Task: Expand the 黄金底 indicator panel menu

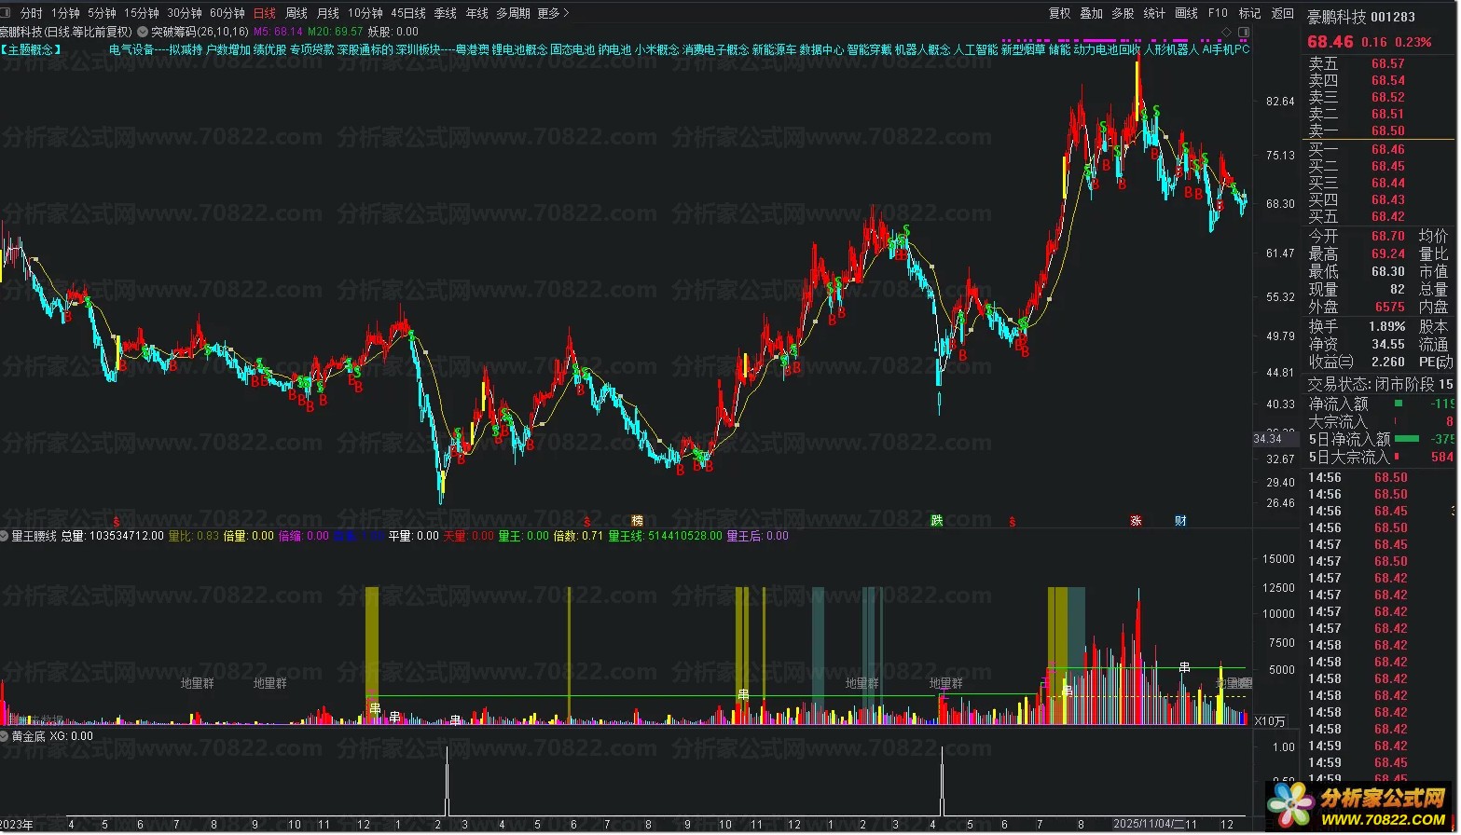Action: coord(6,736)
